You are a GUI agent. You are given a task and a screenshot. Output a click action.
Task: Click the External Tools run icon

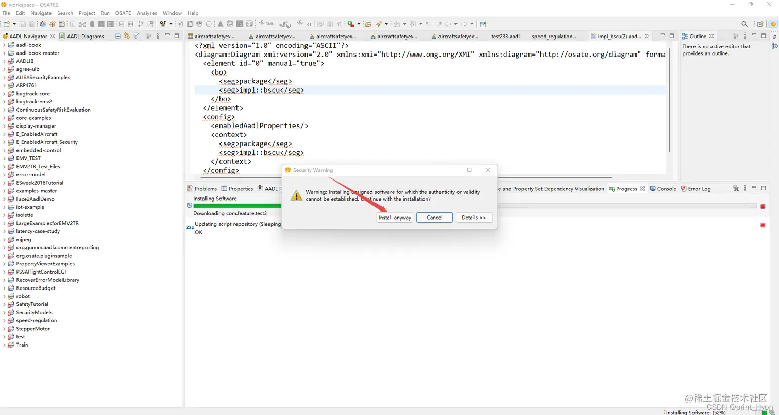pos(350,24)
